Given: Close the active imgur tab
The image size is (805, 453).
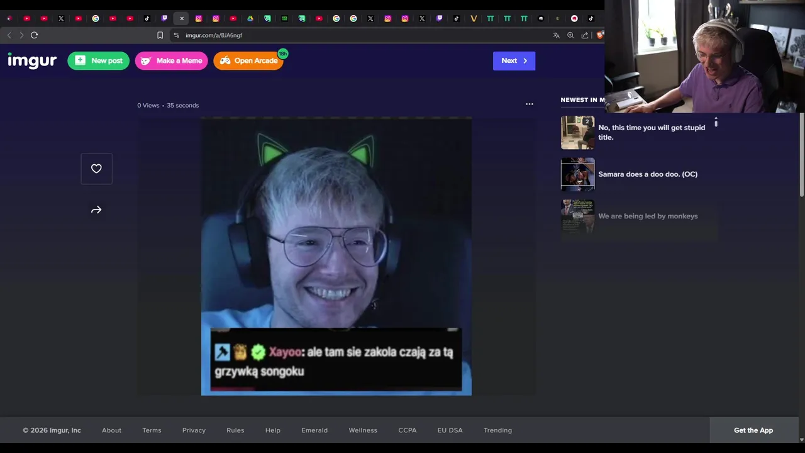Looking at the screenshot, I should pos(182,18).
